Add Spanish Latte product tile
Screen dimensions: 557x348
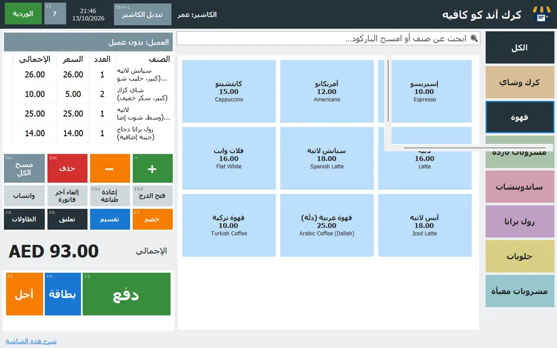[327, 158]
